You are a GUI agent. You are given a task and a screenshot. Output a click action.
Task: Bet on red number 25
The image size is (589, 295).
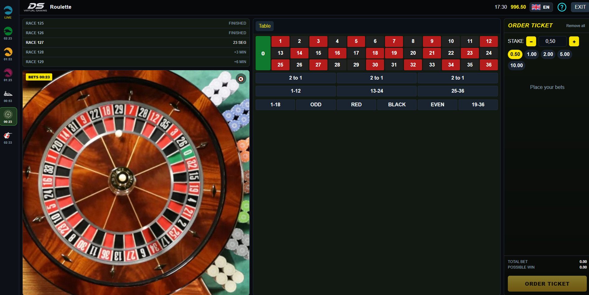tap(281, 65)
